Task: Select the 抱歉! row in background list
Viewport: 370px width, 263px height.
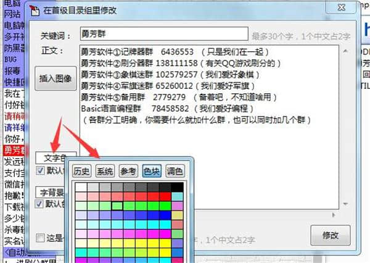Action: pyautogui.click(x=14, y=196)
